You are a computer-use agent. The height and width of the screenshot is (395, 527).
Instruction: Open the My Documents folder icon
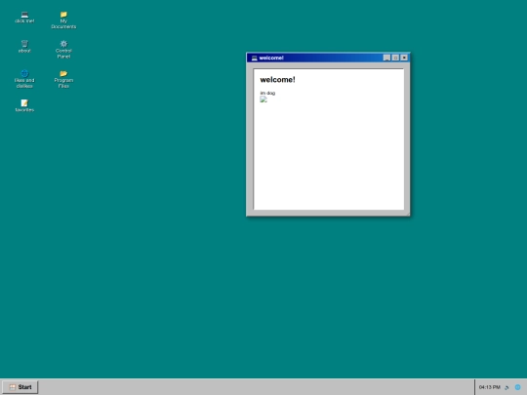tap(63, 20)
